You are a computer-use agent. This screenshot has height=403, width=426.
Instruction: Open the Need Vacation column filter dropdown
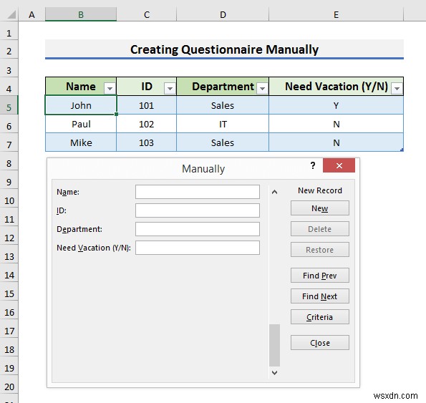397,89
